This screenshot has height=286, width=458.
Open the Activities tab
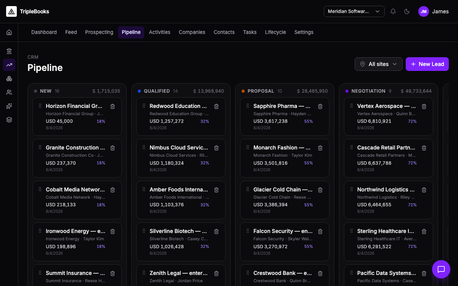coord(160,32)
